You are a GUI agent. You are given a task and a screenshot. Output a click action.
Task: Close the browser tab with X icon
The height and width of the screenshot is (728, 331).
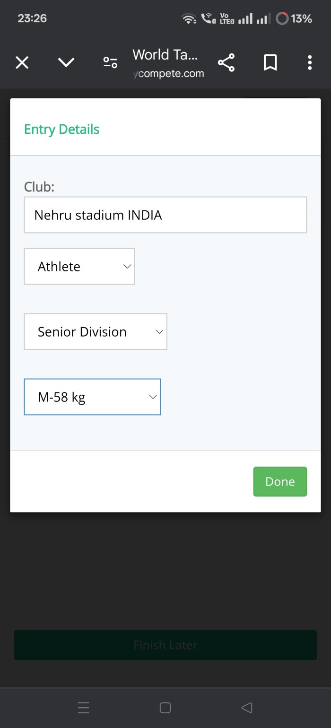(22, 62)
